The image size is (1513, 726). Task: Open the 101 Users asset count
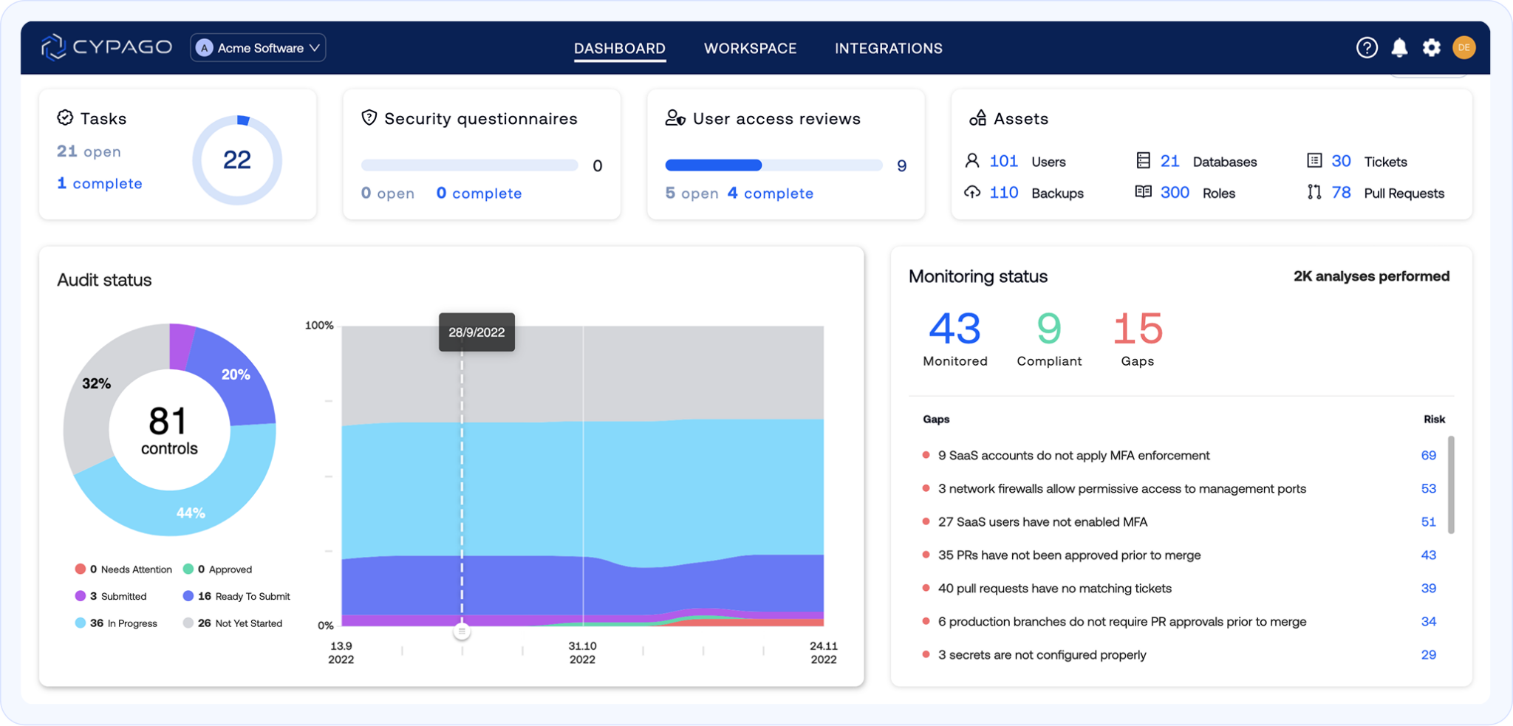(x=1003, y=161)
